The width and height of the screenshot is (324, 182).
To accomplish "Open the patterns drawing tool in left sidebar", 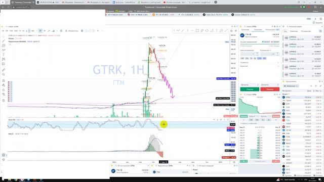I will [4, 50].
